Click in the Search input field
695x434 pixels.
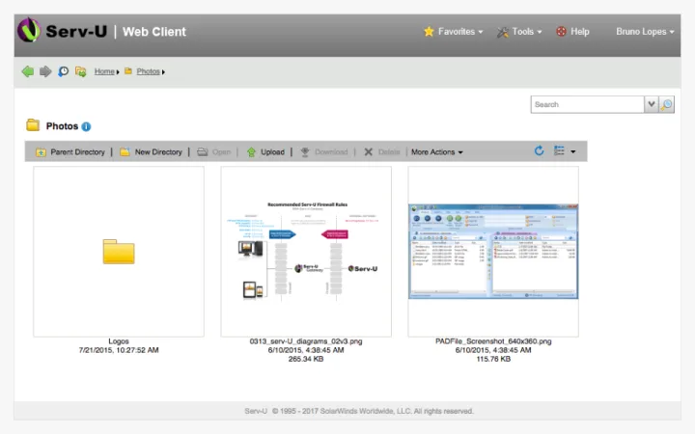coord(587,104)
